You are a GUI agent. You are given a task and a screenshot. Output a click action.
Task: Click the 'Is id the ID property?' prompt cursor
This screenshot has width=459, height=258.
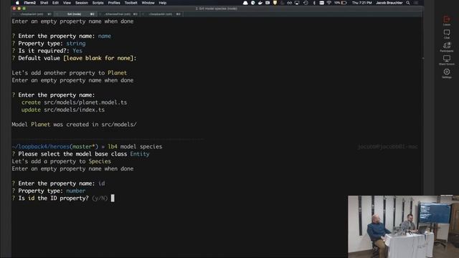[113, 198]
